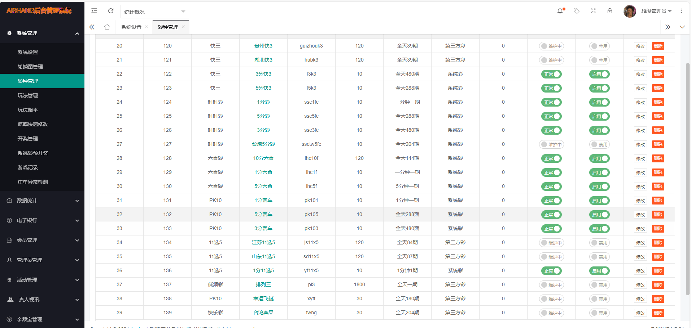
Task: Select 玩法管理 in the sidebar
Action: click(28, 95)
